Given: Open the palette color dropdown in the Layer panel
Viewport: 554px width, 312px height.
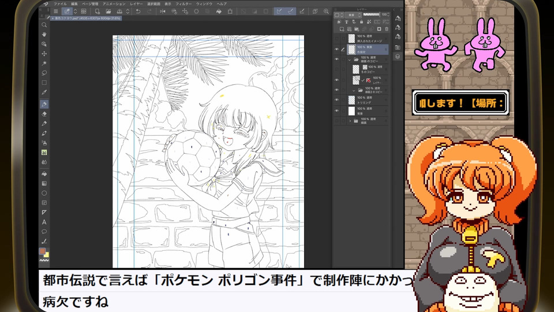Looking at the screenshot, I should 339,15.
